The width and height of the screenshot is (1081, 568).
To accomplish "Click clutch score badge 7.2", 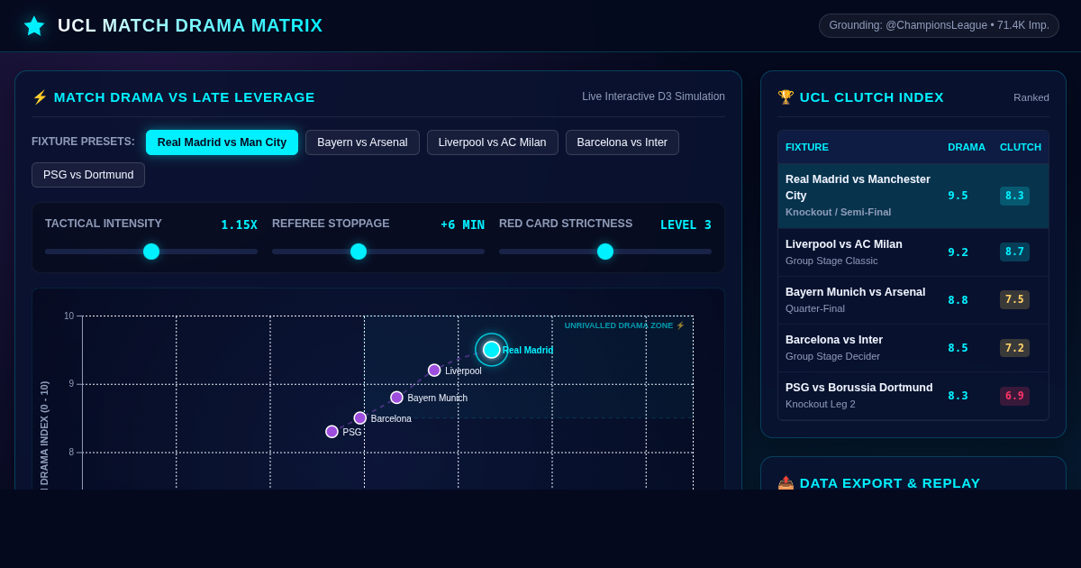I will (x=1014, y=348).
